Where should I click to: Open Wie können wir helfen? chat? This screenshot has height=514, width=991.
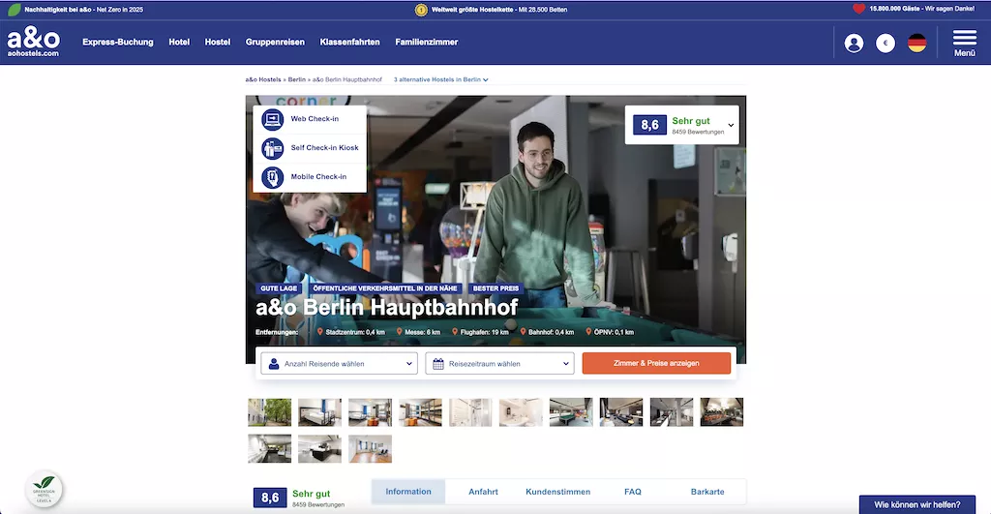[x=917, y=504]
